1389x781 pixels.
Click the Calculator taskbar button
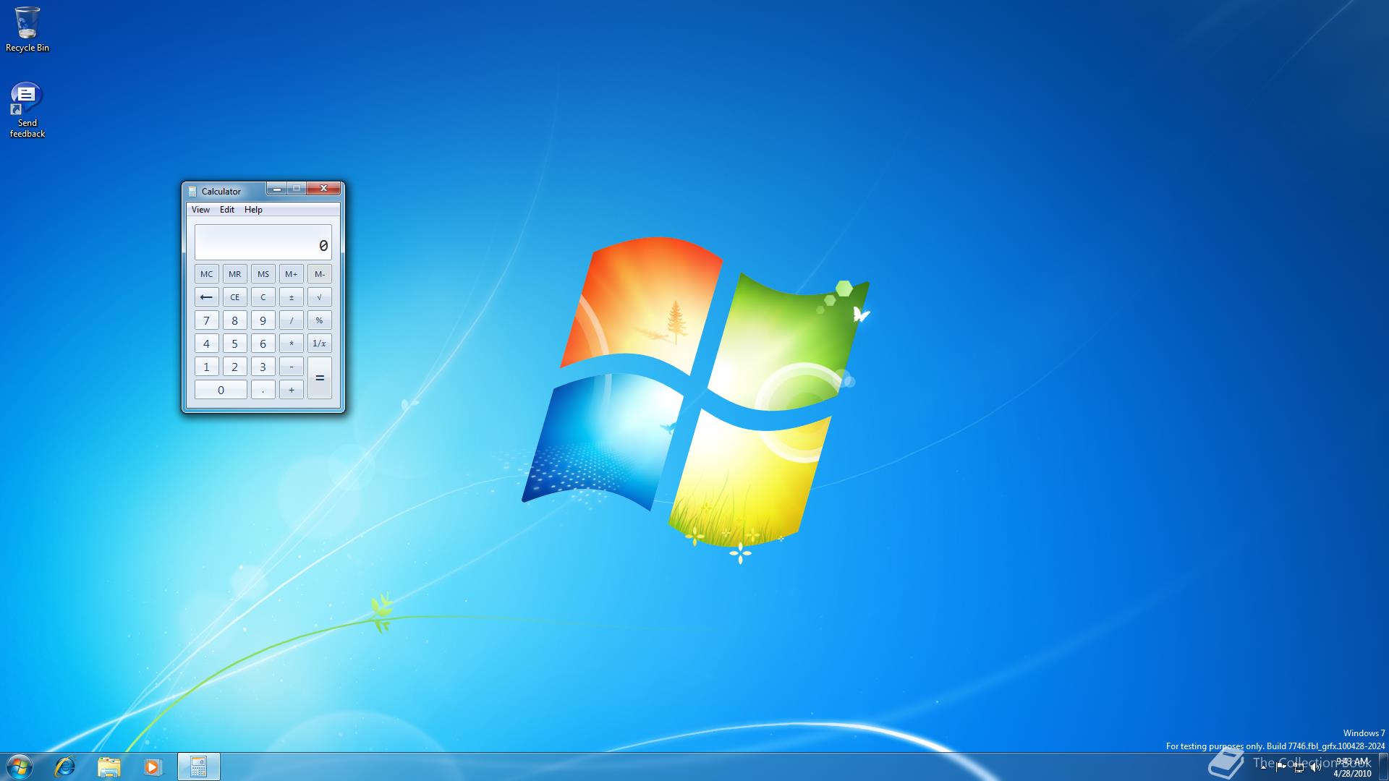(x=199, y=767)
